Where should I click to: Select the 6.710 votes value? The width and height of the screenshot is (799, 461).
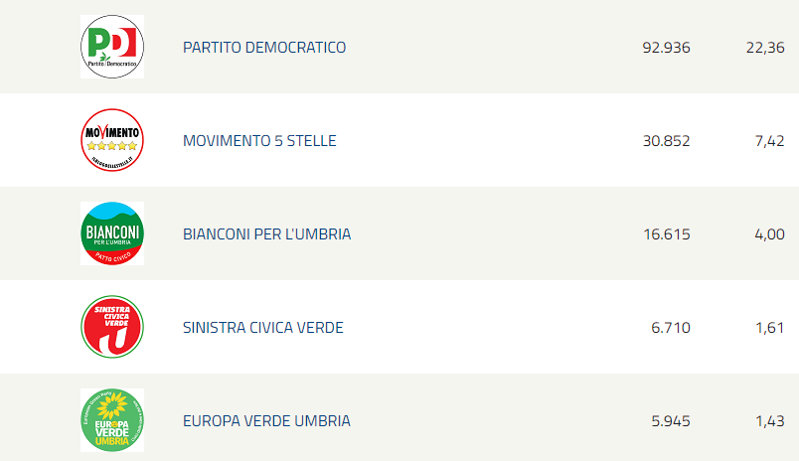[x=671, y=328]
